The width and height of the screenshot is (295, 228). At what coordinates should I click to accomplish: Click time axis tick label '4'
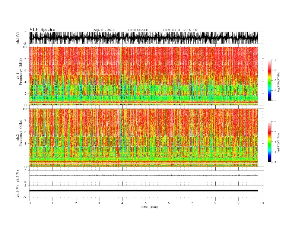pos(123,203)
